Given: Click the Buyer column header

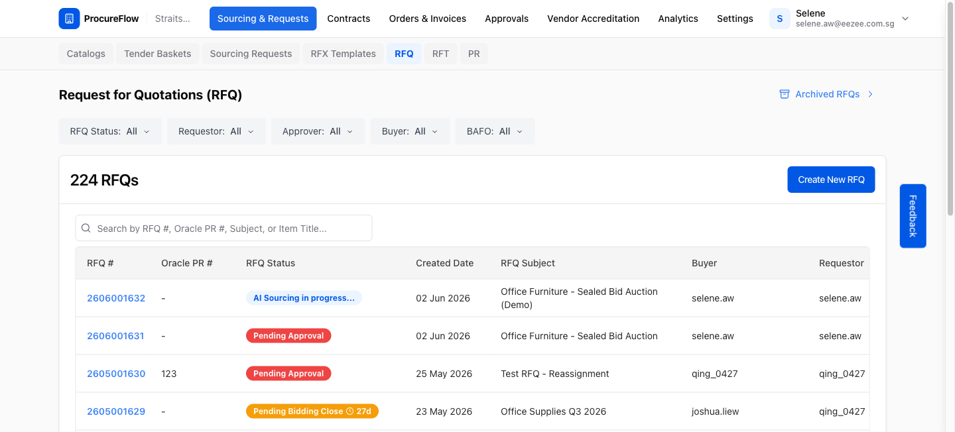Looking at the screenshot, I should click(704, 263).
